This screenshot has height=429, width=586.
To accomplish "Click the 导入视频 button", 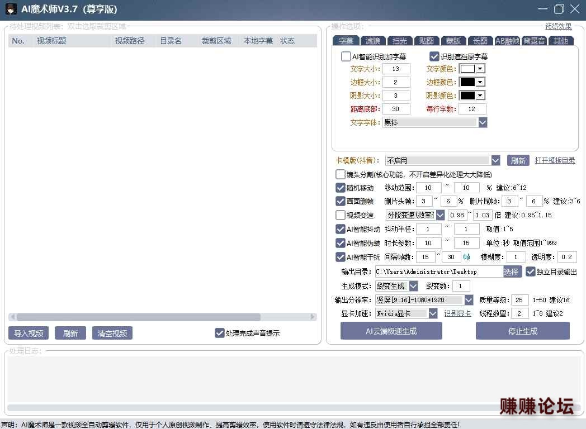I will 29,333.
